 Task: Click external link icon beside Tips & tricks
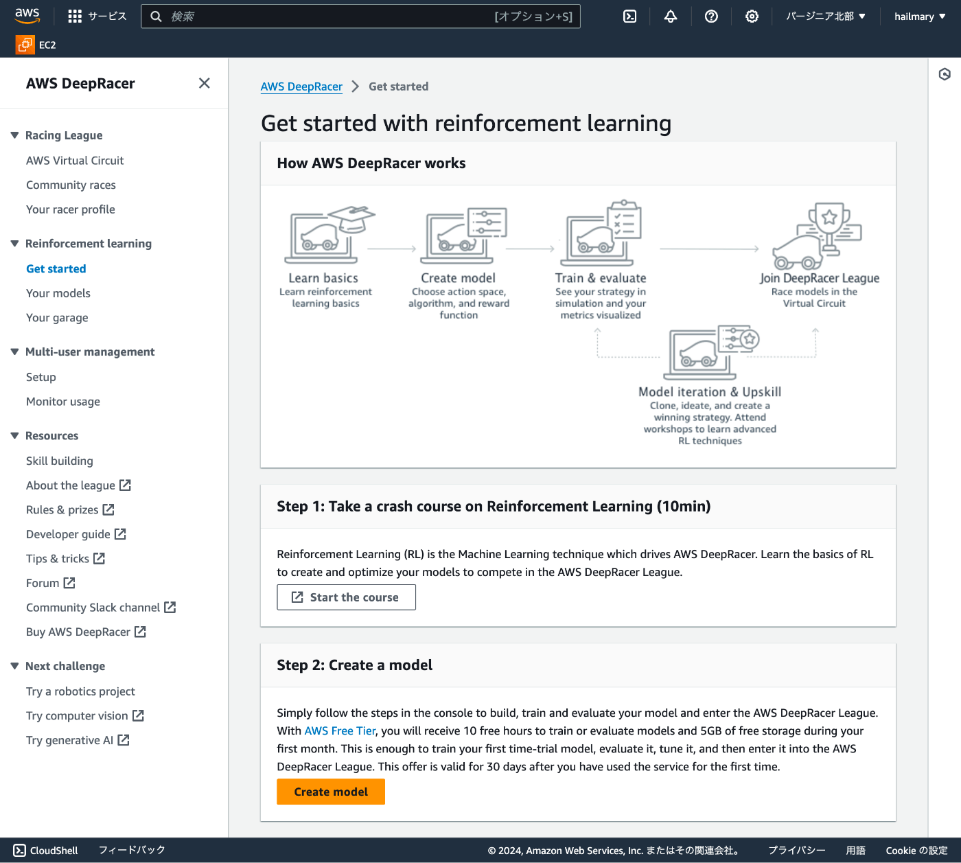click(x=99, y=559)
